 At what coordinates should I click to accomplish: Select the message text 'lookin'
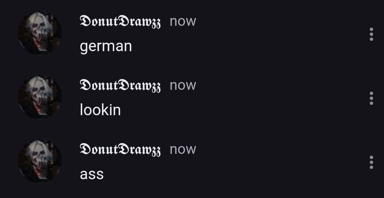pyautogui.click(x=100, y=110)
